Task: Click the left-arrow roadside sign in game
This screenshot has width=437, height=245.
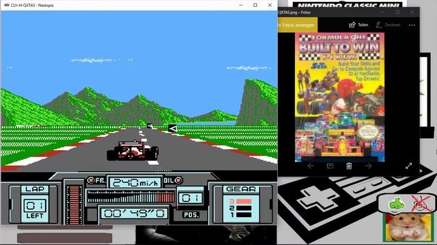Action: pos(173,129)
